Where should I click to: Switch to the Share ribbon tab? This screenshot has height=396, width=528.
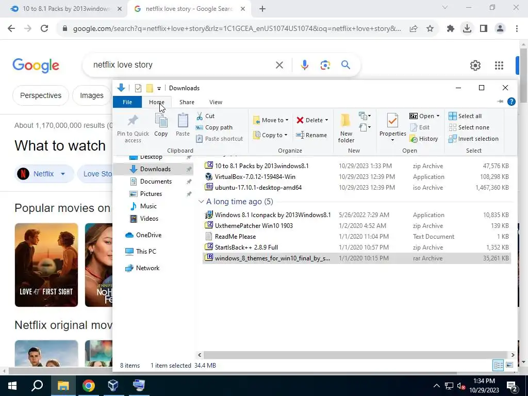click(187, 102)
